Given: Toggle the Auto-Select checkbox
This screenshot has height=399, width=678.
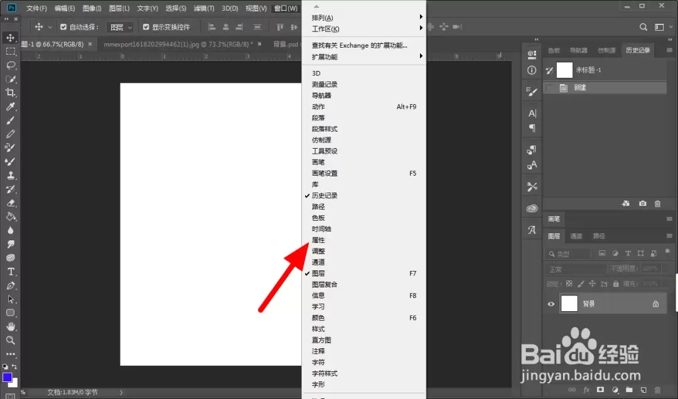Looking at the screenshot, I should [63, 27].
